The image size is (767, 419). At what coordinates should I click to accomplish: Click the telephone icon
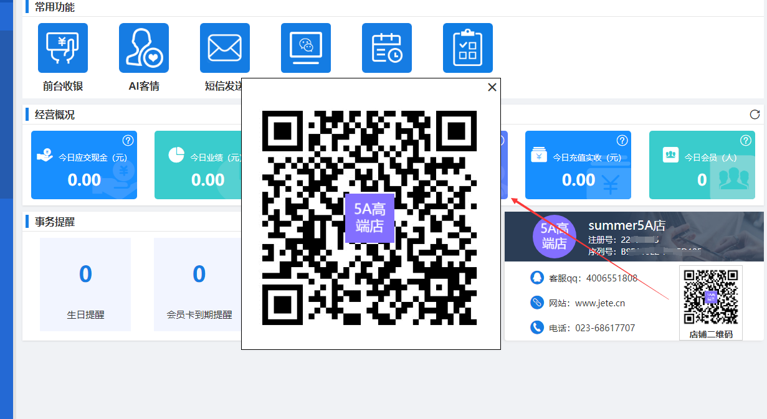click(x=536, y=327)
